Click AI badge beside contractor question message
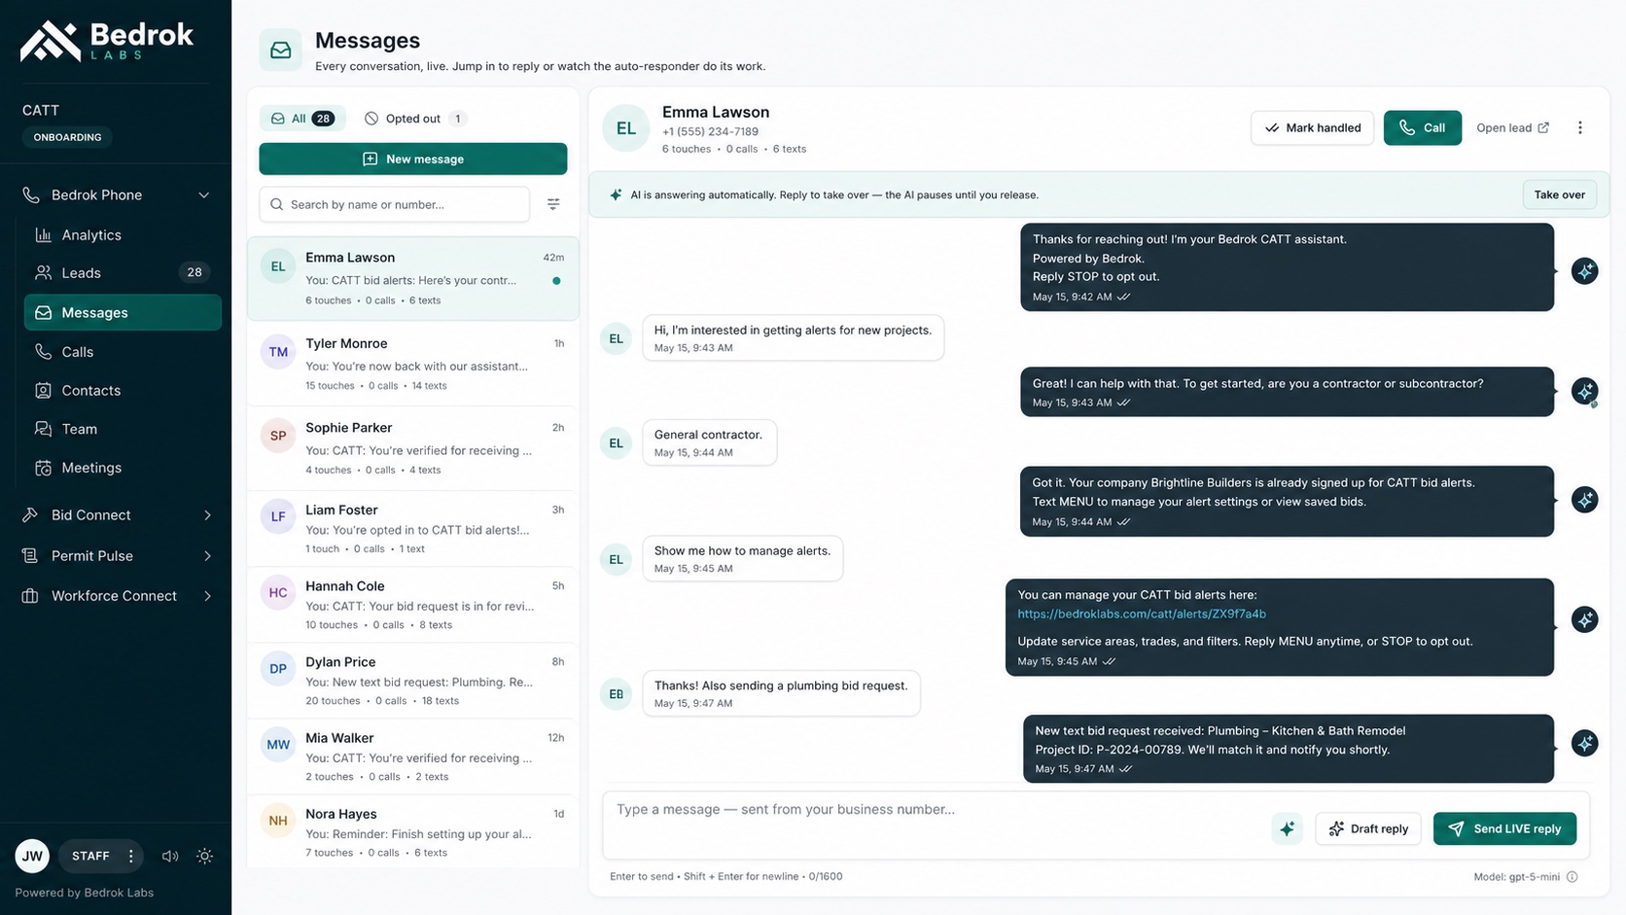Image resolution: width=1626 pixels, height=915 pixels. pos(1585,391)
